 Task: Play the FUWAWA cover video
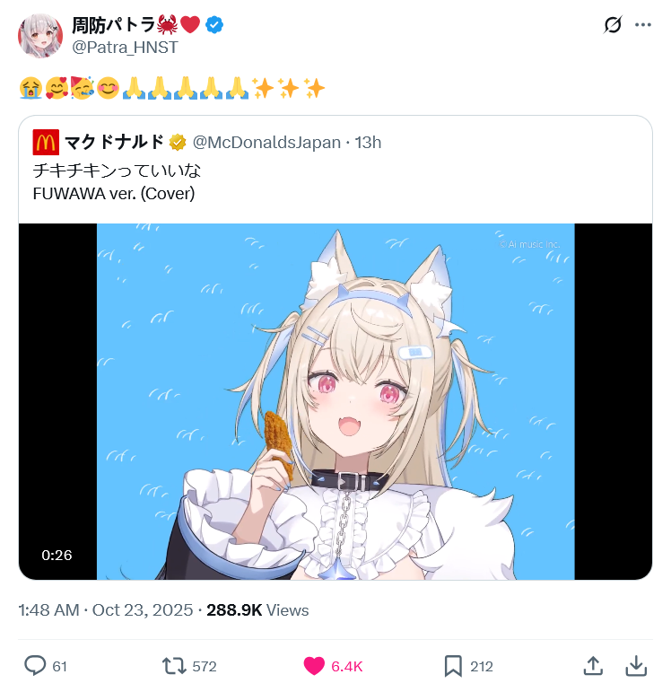click(x=335, y=401)
